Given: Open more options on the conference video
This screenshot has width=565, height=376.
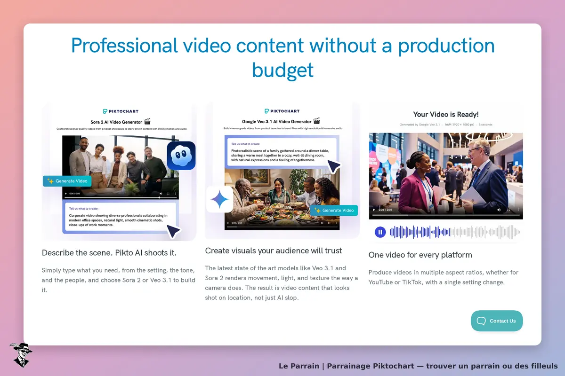Looking at the screenshot, I should (518, 210).
